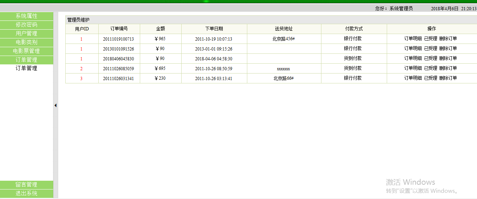The image size is (477, 199).
Task: Click user ID 2 in red
Action: pyautogui.click(x=81, y=68)
